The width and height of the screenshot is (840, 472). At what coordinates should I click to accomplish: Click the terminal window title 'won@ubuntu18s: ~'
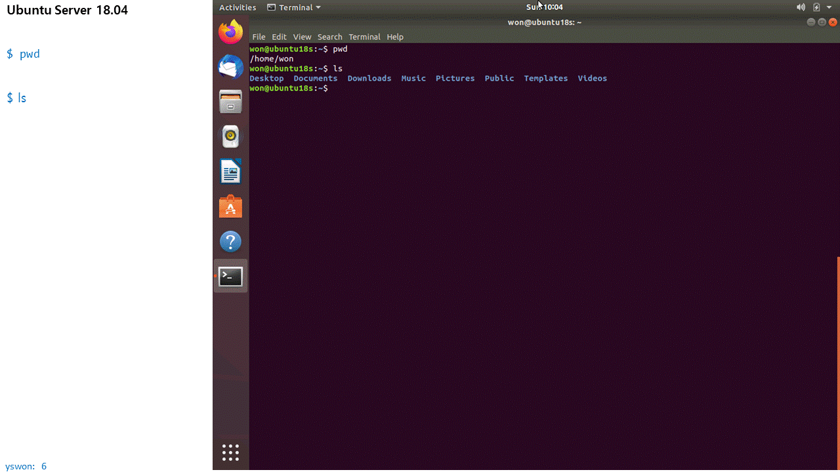click(x=544, y=22)
